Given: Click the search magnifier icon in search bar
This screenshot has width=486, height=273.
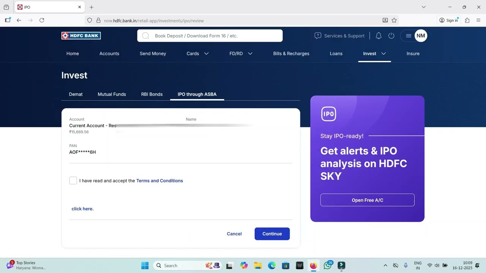Looking at the screenshot, I should pyautogui.click(x=145, y=36).
